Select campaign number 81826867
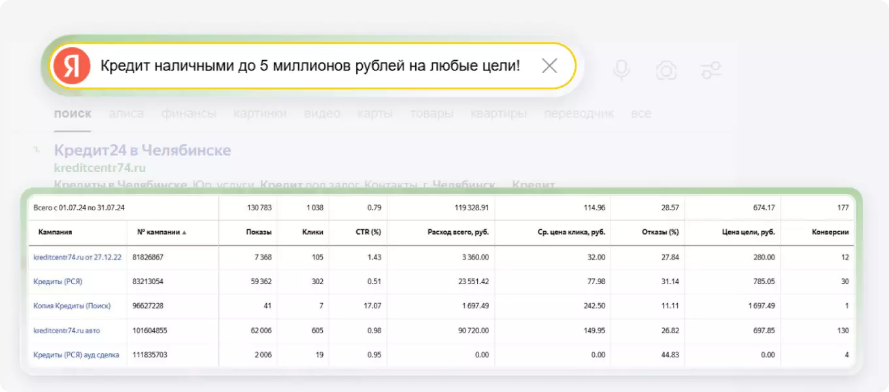 click(x=148, y=257)
